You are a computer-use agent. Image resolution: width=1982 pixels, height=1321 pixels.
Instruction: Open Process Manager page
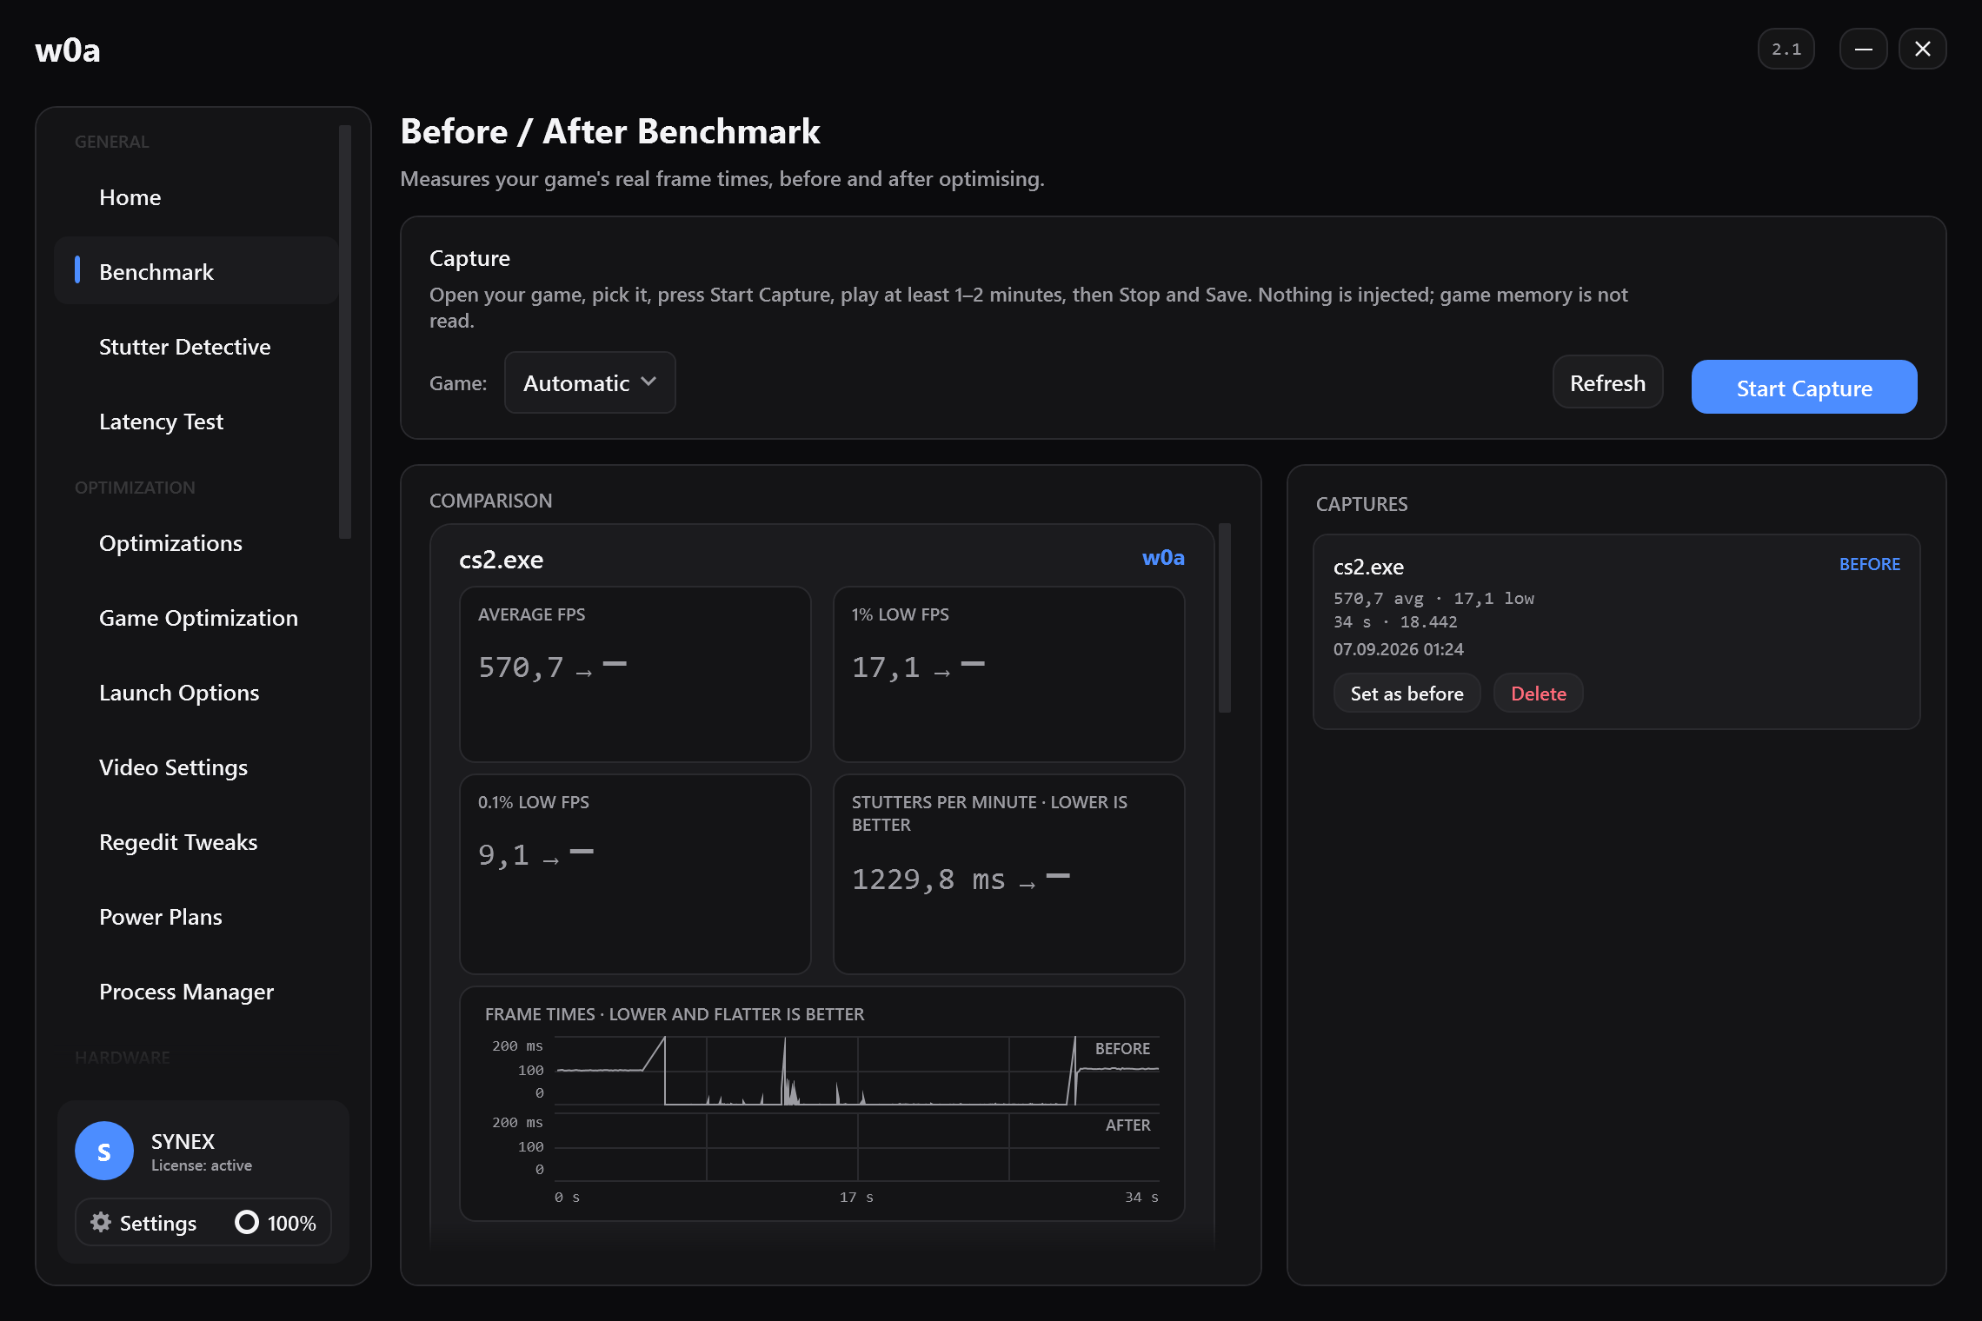pyautogui.click(x=196, y=991)
